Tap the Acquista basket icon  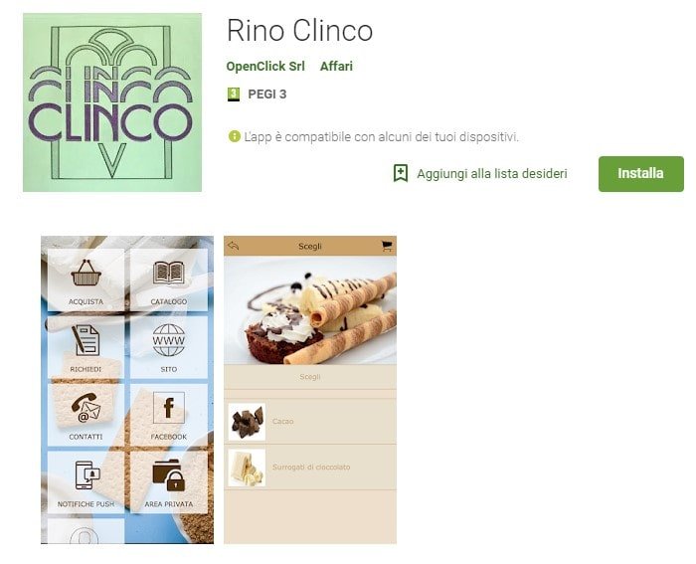pos(87,273)
